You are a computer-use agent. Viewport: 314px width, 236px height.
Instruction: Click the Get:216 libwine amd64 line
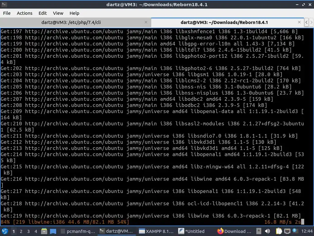152,182
